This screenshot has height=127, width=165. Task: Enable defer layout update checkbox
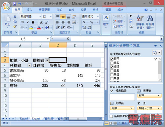(x=111, y=116)
